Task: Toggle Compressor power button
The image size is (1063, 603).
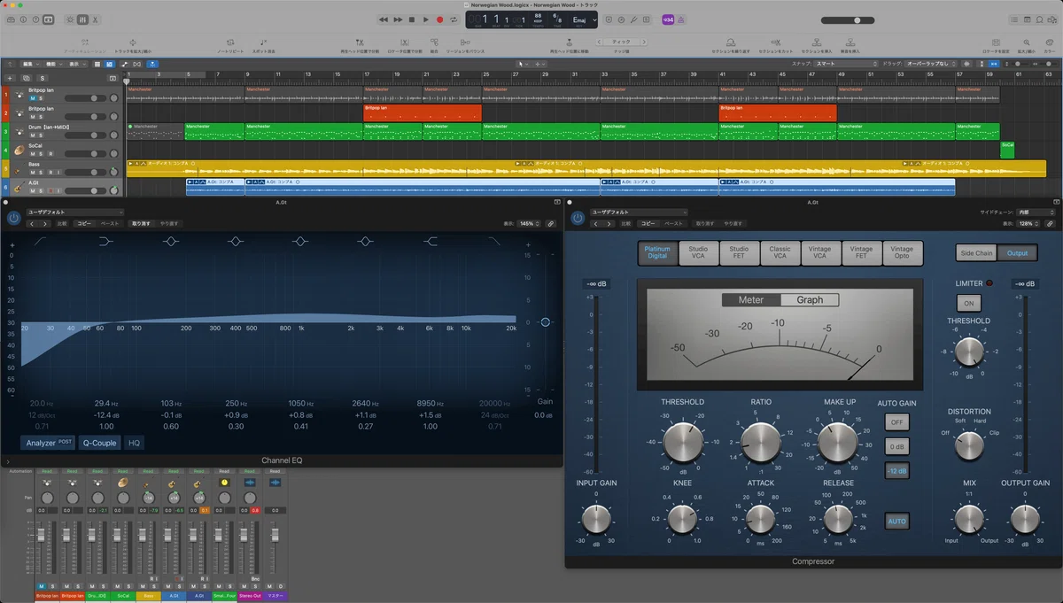Action: pyautogui.click(x=578, y=218)
